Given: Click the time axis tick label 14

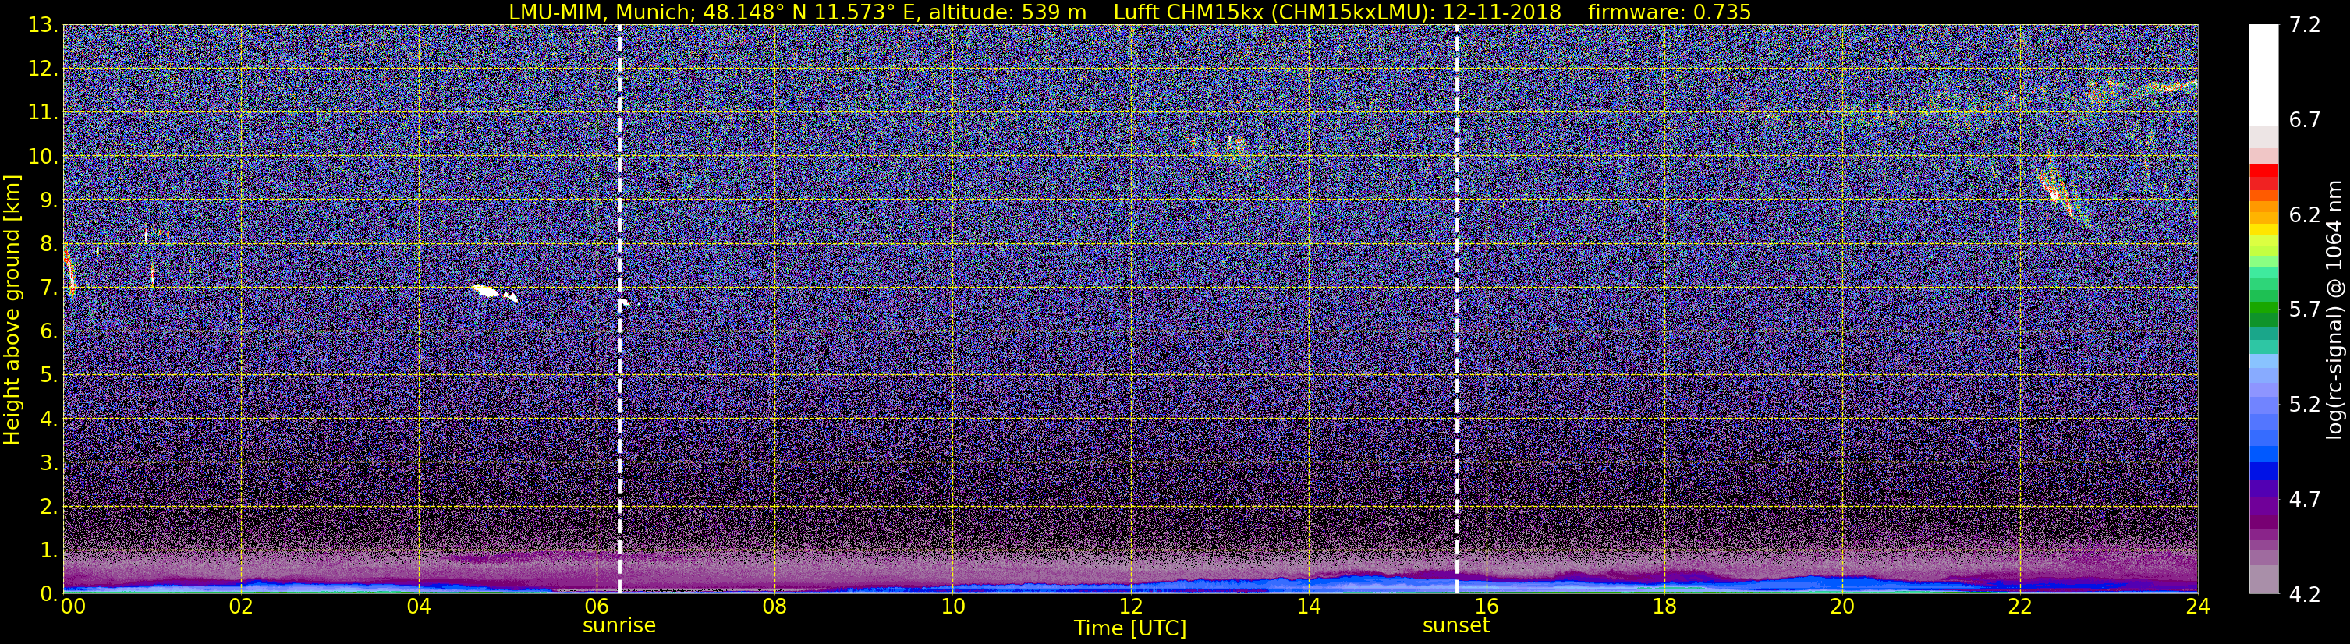Looking at the screenshot, I should (1307, 607).
